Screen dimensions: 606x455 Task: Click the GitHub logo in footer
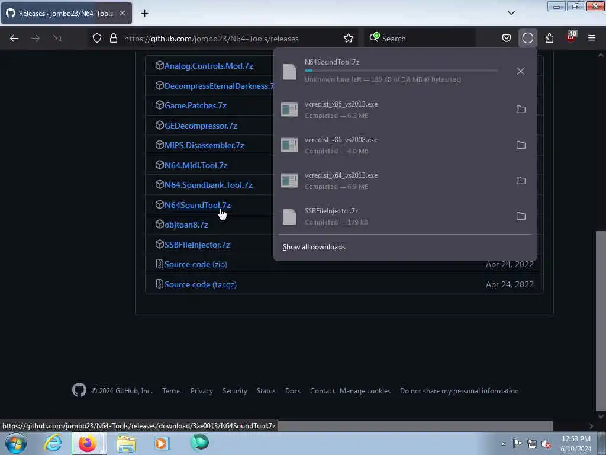(x=79, y=390)
